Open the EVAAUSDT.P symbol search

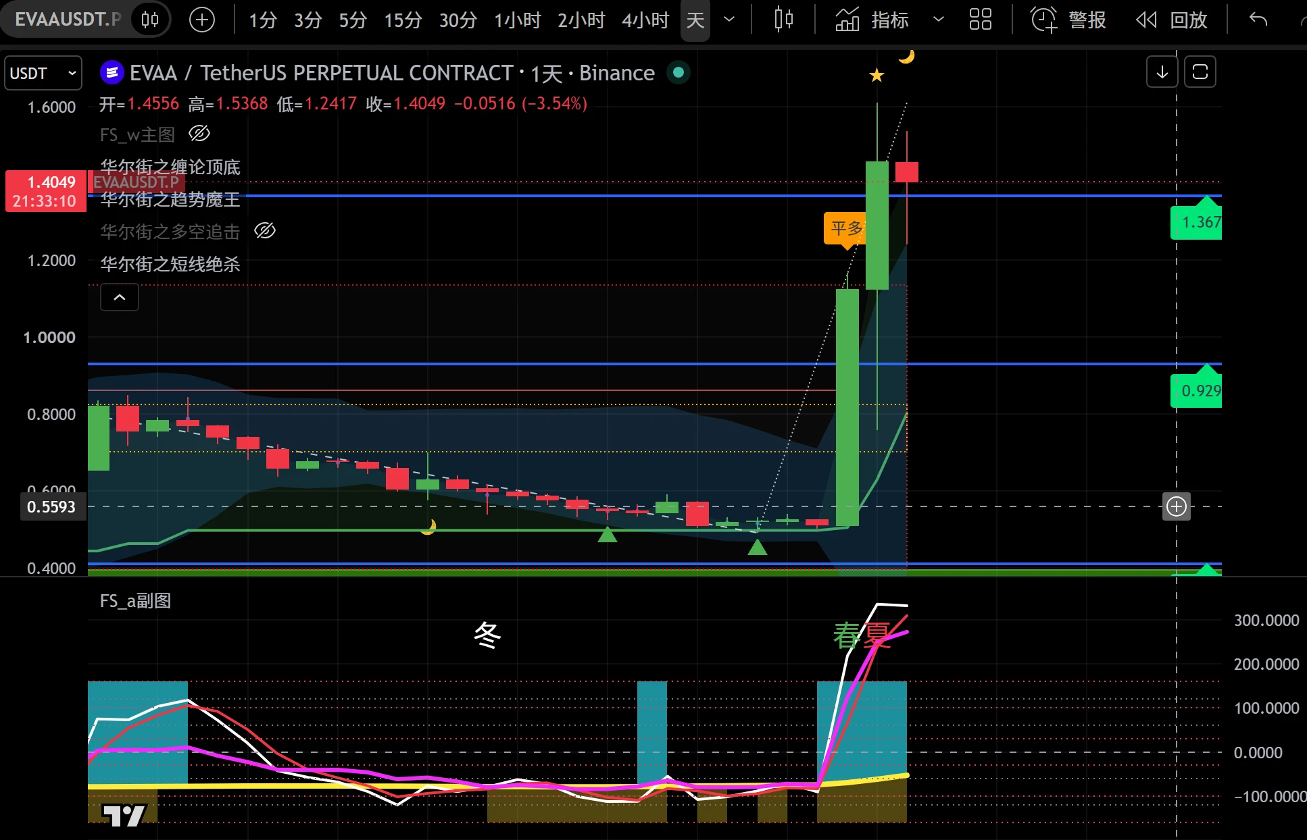coord(68,20)
